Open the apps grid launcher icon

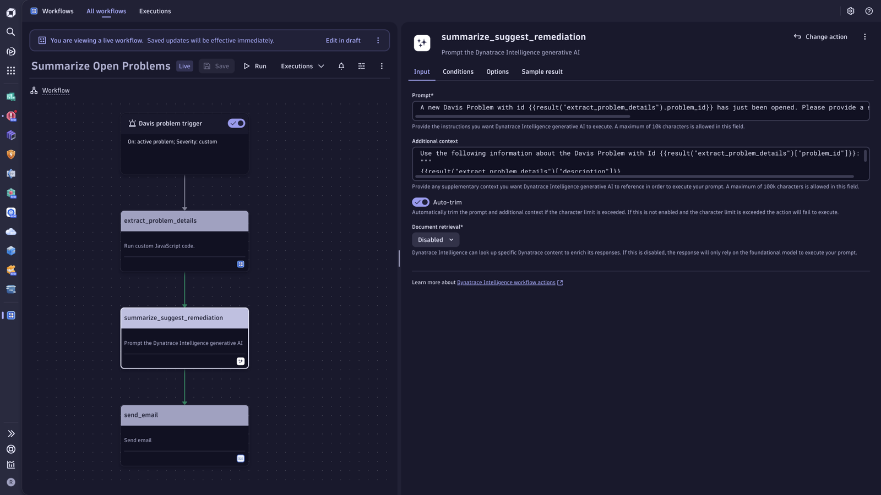click(x=11, y=70)
